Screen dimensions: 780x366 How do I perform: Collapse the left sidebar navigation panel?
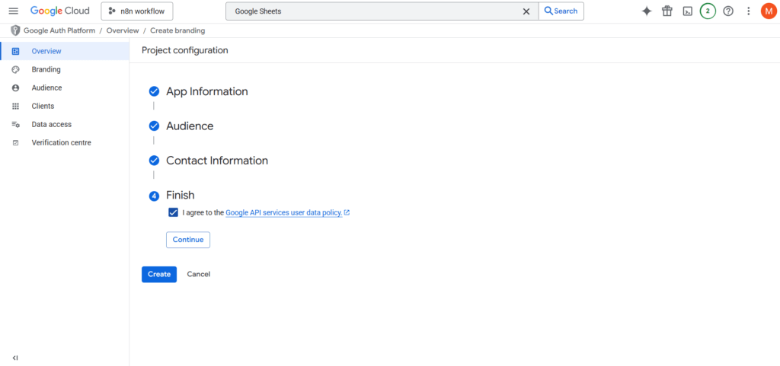(15, 357)
